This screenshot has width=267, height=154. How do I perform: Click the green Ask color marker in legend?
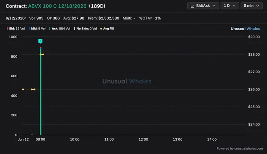pyautogui.click(x=50, y=29)
